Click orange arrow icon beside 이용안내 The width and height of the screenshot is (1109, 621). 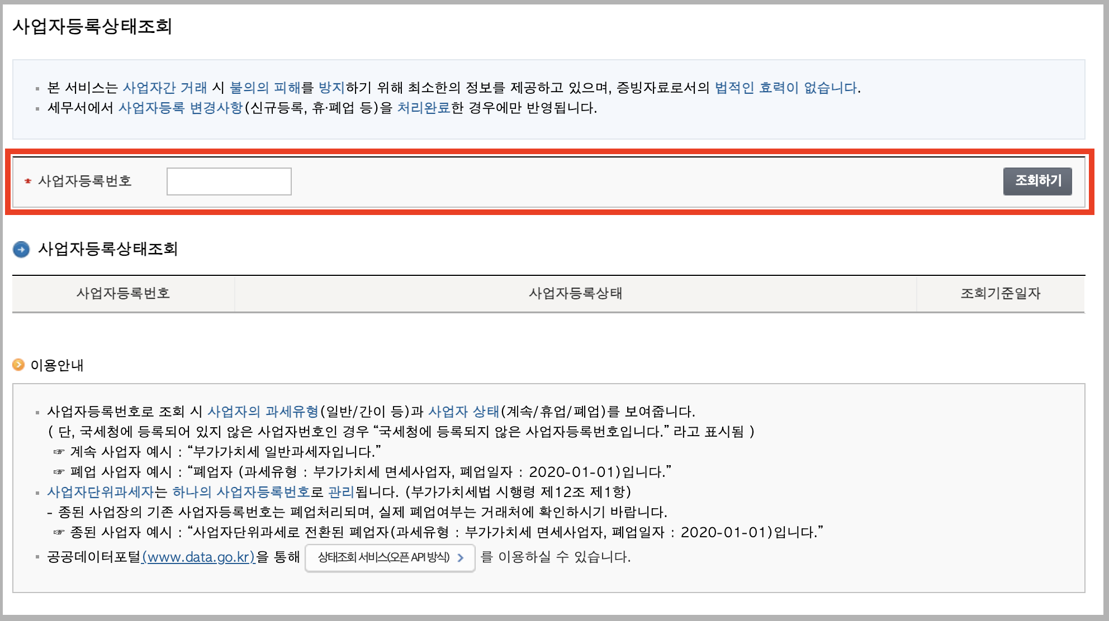[x=18, y=365]
